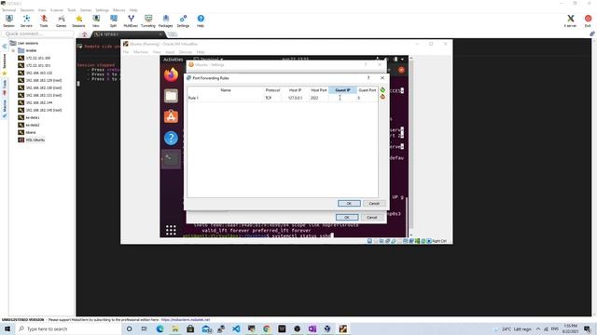
Task: Click the Split toolbar icon
Action: [x=114, y=20]
